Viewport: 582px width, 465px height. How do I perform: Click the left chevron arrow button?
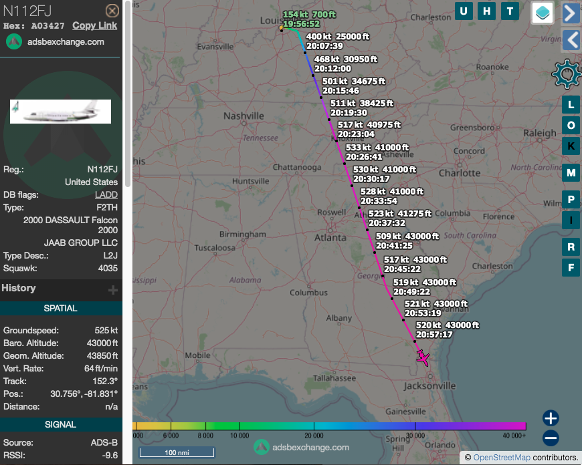[571, 39]
